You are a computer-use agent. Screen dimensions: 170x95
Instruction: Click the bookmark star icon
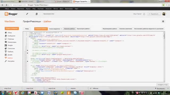[x=167, y=5]
